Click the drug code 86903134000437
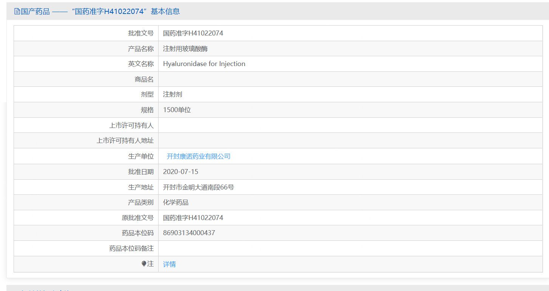Screen dimensions: 549x291 click(x=189, y=233)
